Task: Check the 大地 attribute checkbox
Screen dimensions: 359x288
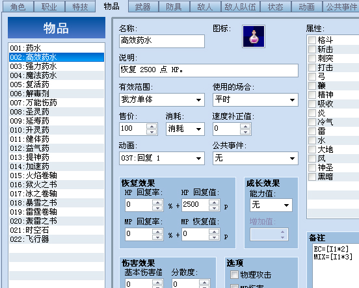Action: click(x=312, y=150)
